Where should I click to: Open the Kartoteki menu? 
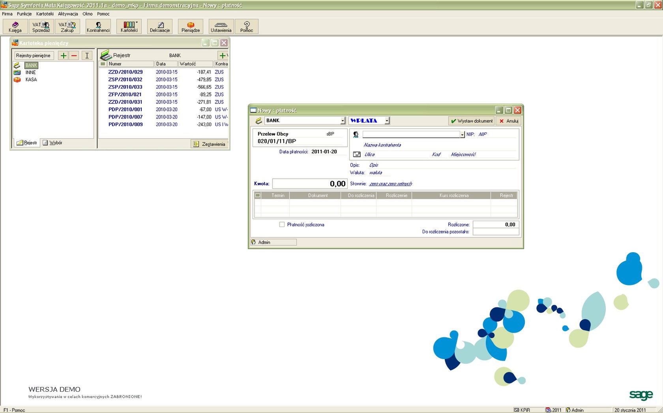tap(45, 14)
